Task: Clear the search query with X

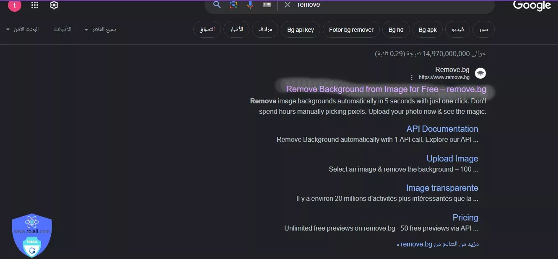Action: (287, 5)
